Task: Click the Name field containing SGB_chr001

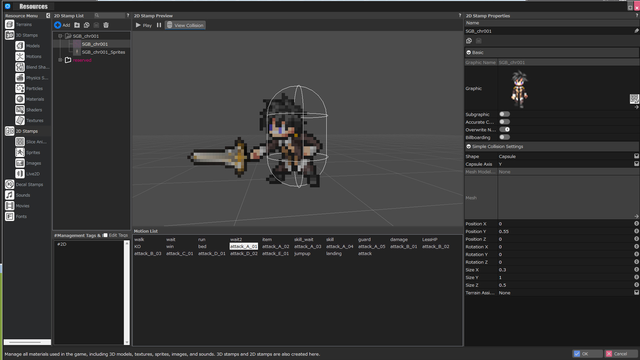Action: [x=549, y=31]
